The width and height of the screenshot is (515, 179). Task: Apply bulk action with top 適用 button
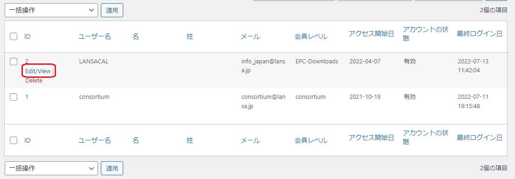112,11
